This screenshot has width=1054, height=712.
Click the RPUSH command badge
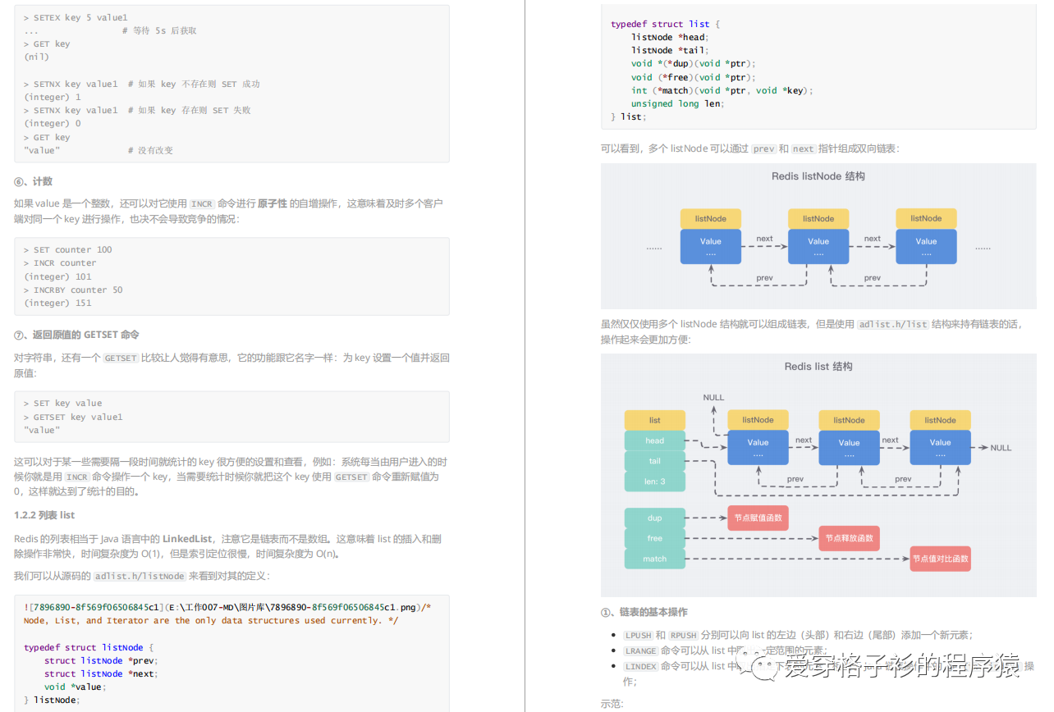683,635
